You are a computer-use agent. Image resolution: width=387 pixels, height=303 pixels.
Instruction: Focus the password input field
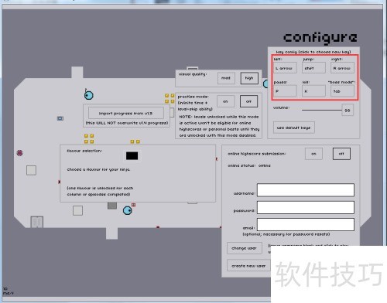pos(306,207)
